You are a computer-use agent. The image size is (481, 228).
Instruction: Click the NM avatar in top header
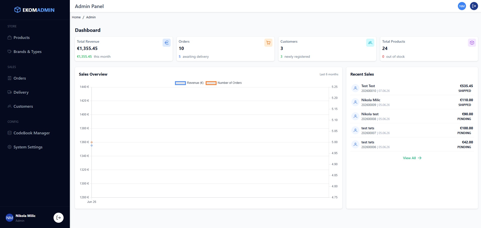point(462,6)
